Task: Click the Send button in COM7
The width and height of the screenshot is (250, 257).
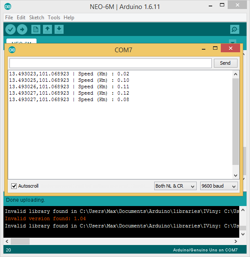Action: 226,63
